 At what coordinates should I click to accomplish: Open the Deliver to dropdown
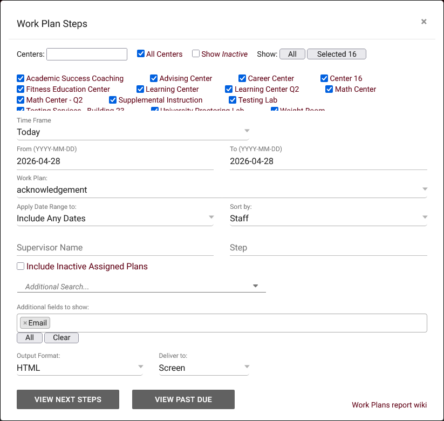204,368
